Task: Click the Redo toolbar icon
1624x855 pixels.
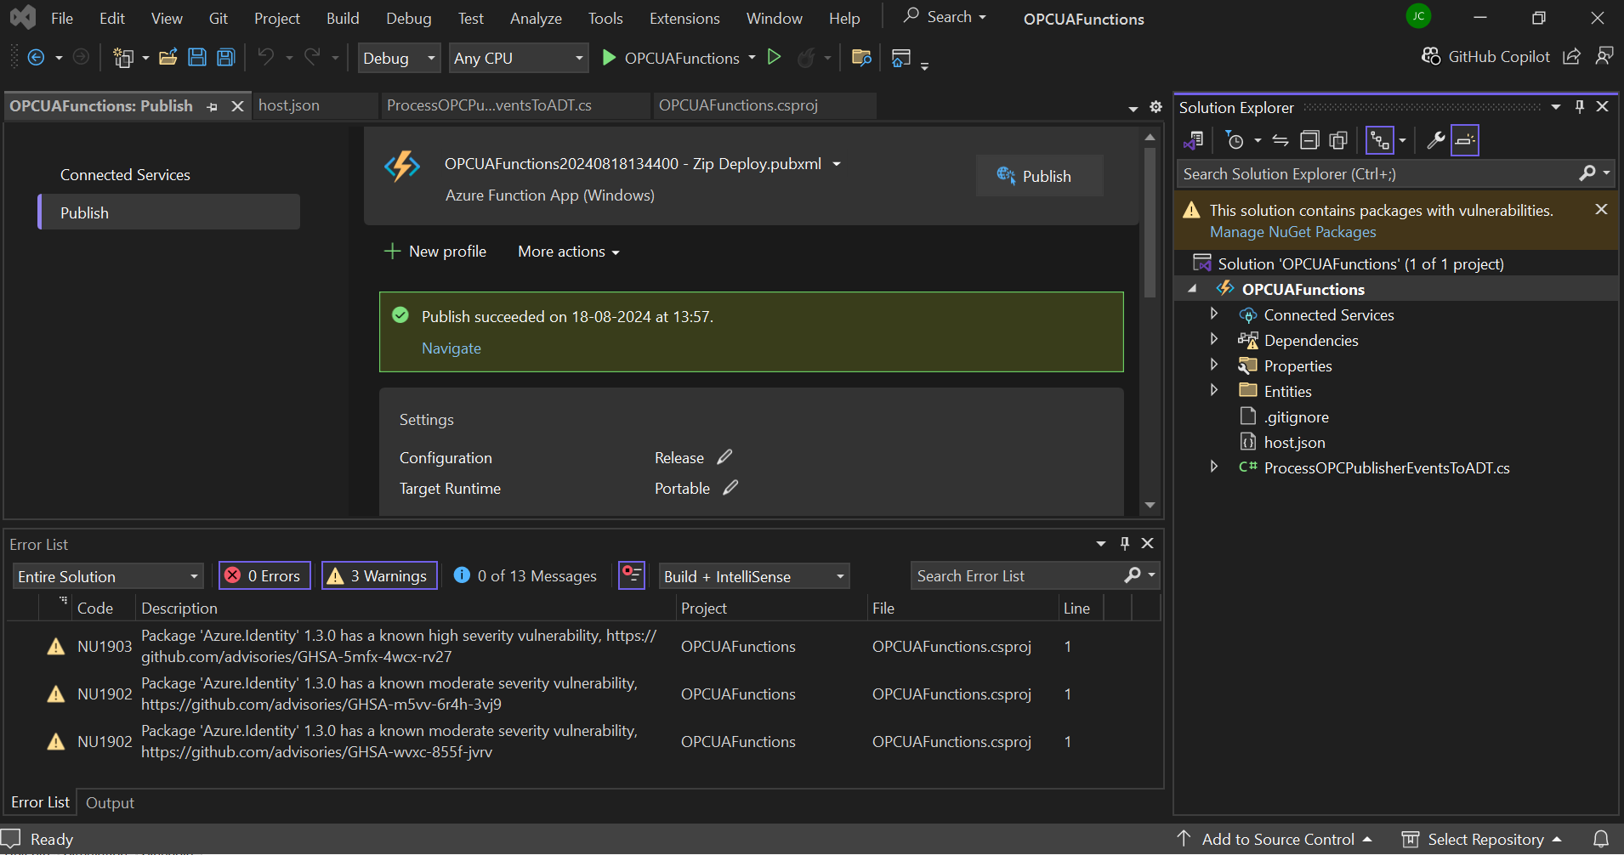Action: (312, 58)
